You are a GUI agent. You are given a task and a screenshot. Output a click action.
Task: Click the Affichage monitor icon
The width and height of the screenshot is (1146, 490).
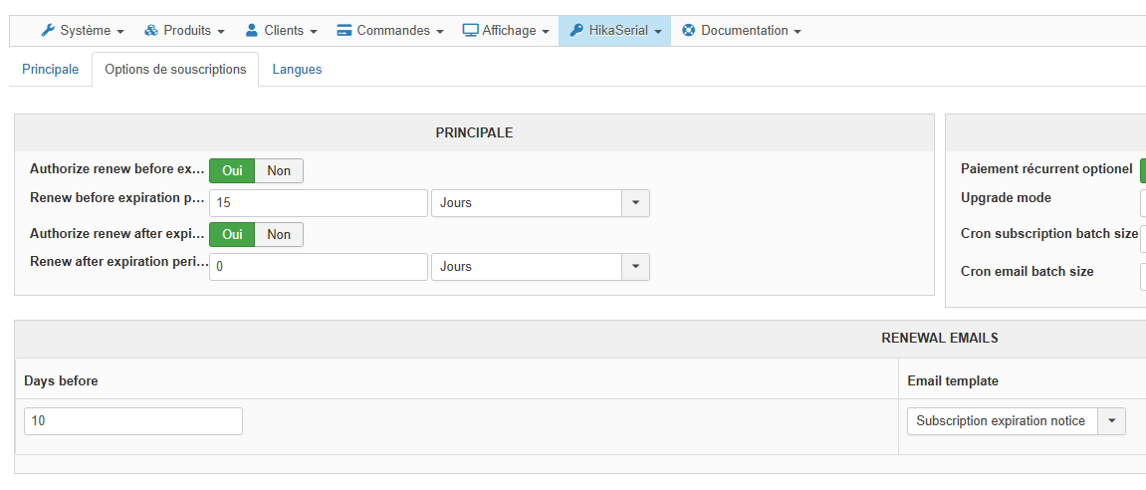[471, 31]
